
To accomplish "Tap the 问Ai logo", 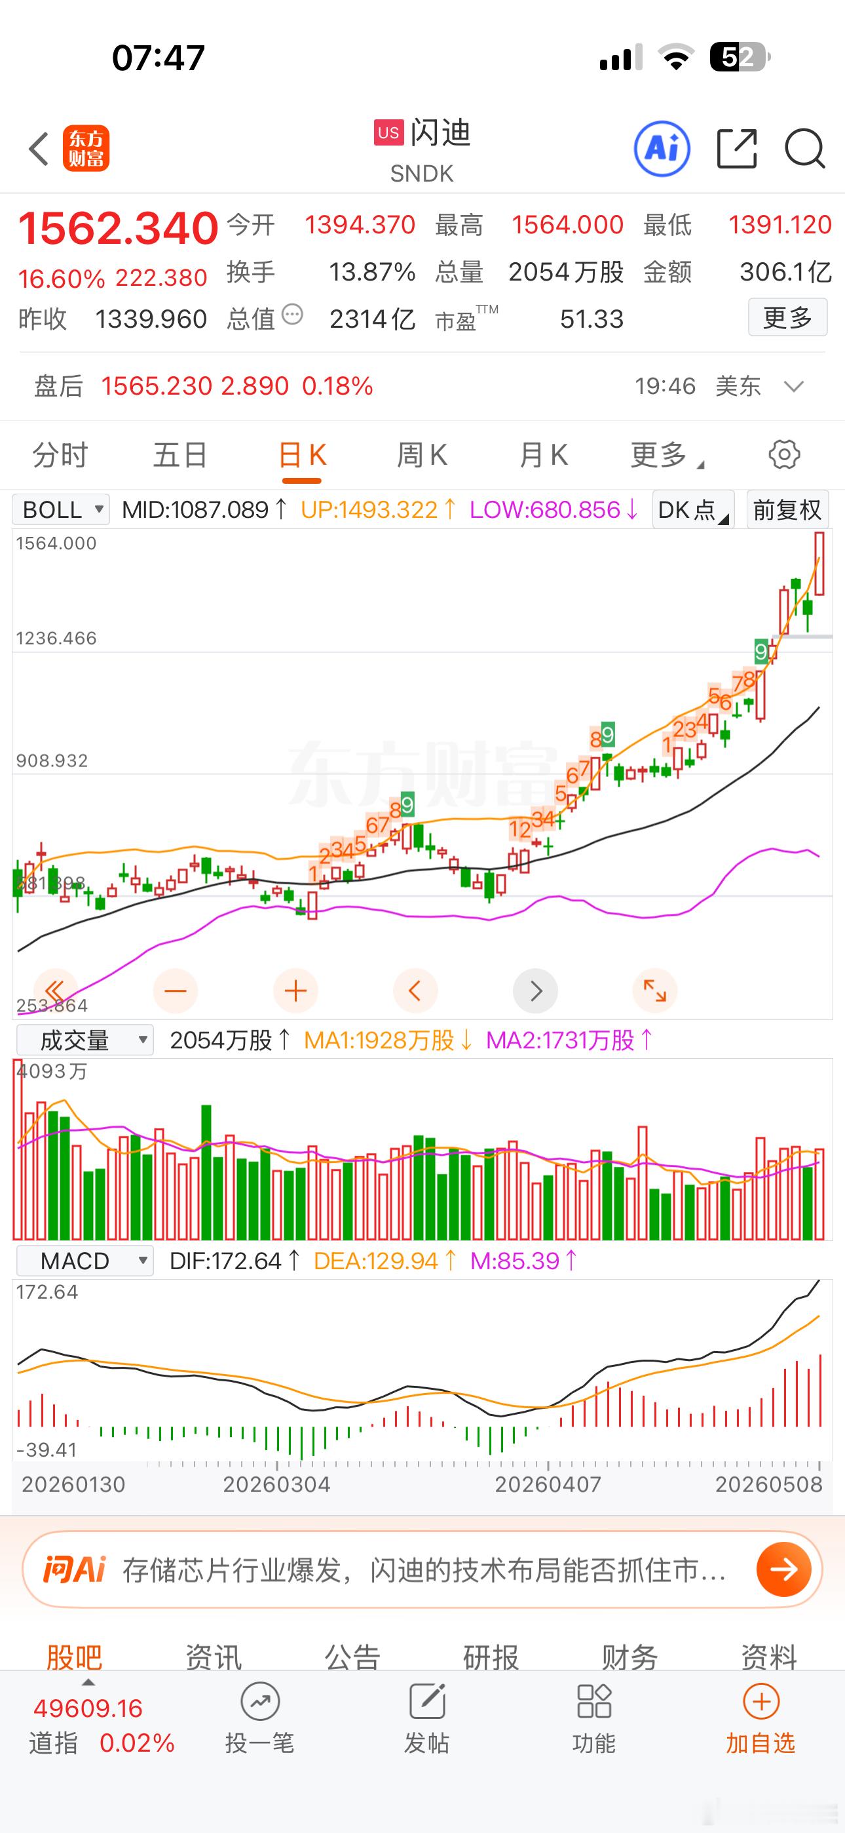I will [74, 1569].
